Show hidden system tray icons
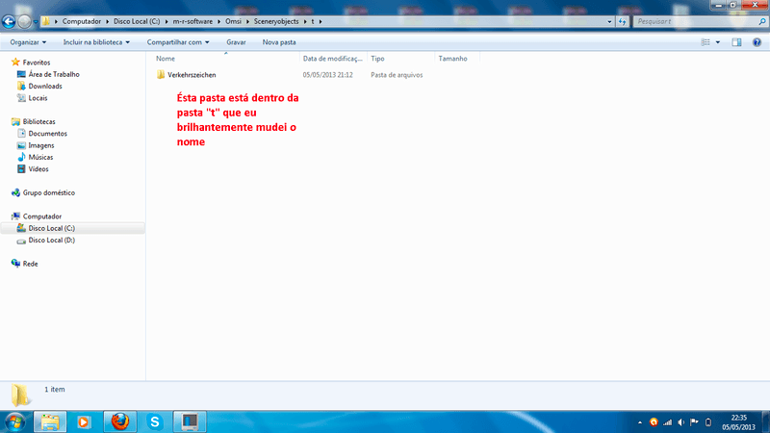The image size is (770, 433). click(x=641, y=421)
